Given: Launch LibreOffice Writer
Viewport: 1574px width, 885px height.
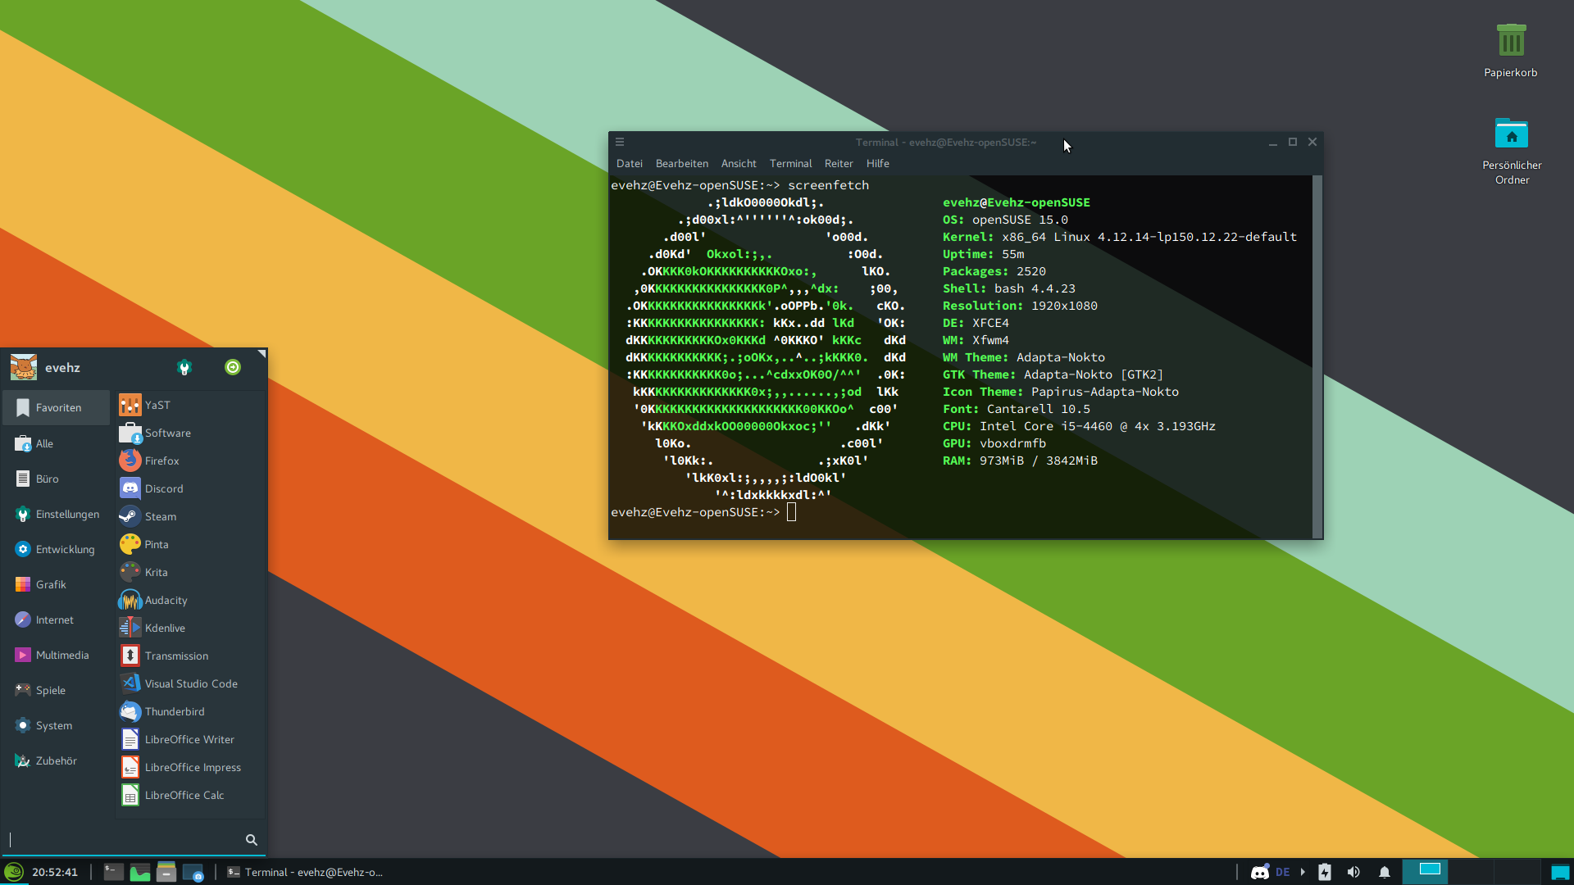Looking at the screenshot, I should pos(190,739).
